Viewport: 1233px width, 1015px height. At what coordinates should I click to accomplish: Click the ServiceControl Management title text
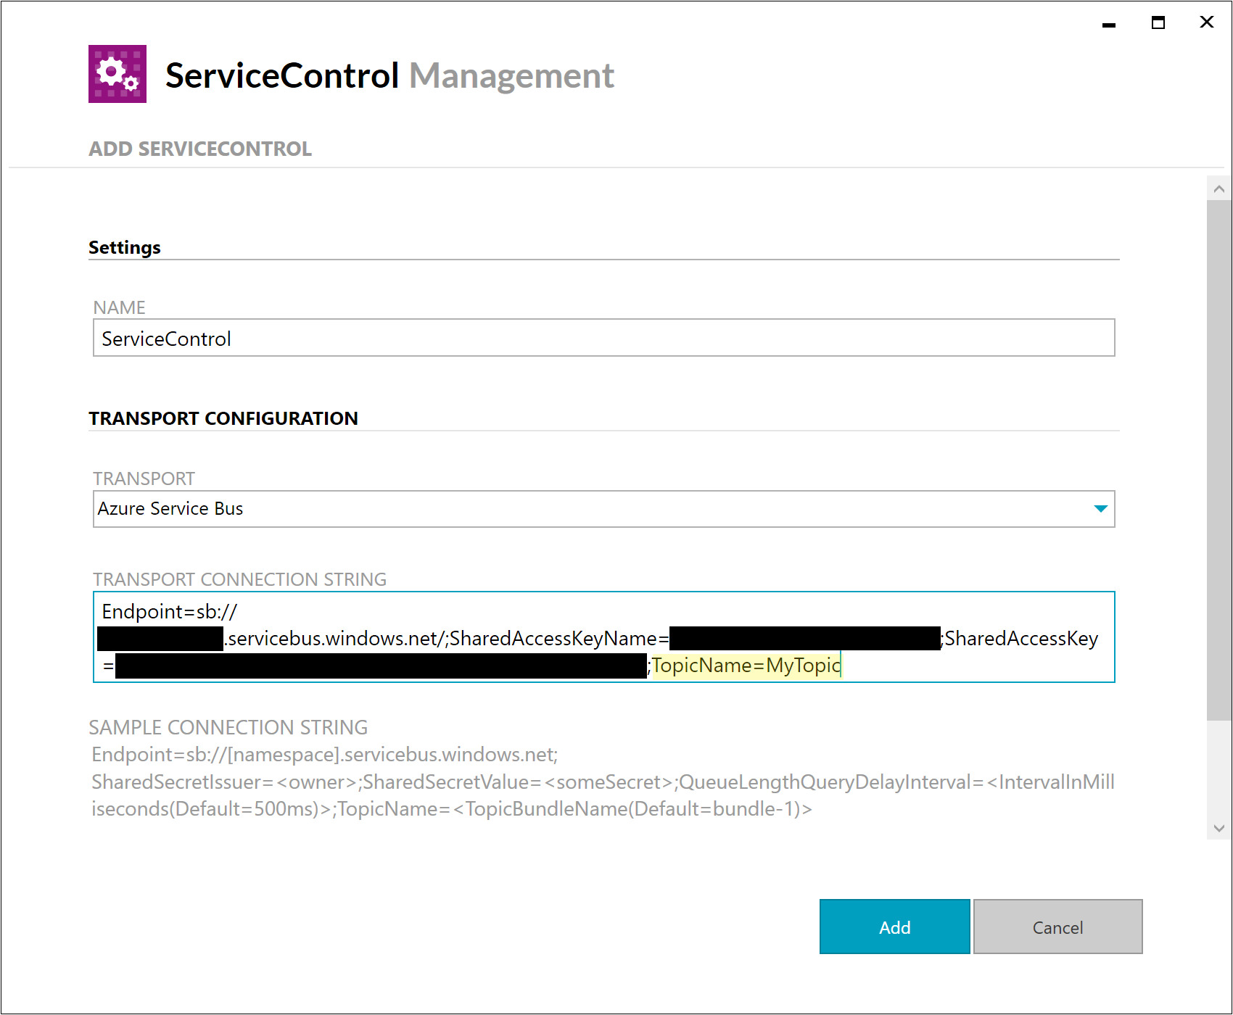(x=389, y=75)
